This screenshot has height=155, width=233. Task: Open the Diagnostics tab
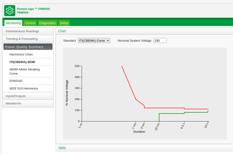coord(47,23)
